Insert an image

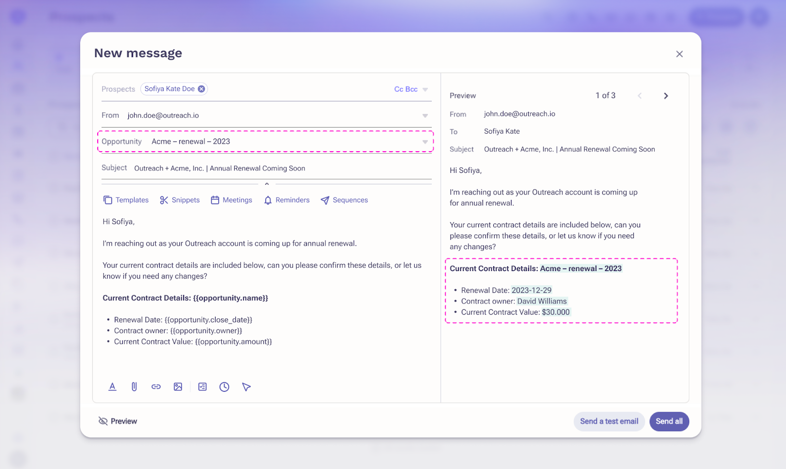pyautogui.click(x=178, y=387)
